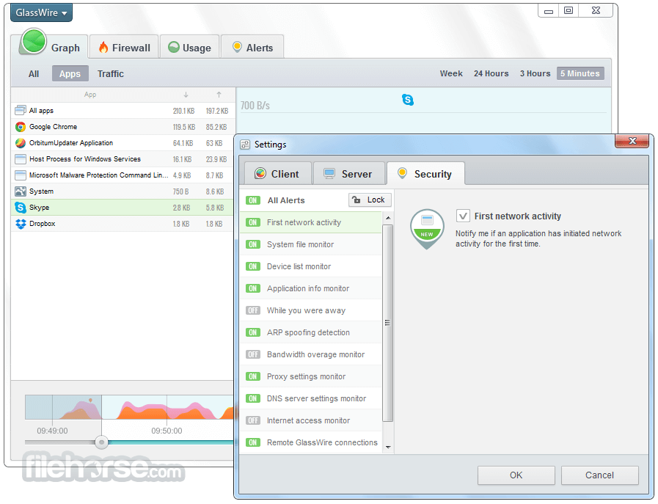The height and width of the screenshot is (504, 658).
Task: Click the green globe Graph icon
Action: (x=34, y=41)
